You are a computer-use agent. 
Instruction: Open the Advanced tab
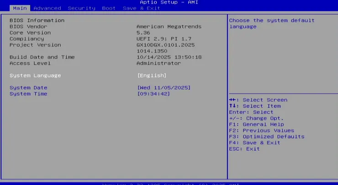click(47, 8)
